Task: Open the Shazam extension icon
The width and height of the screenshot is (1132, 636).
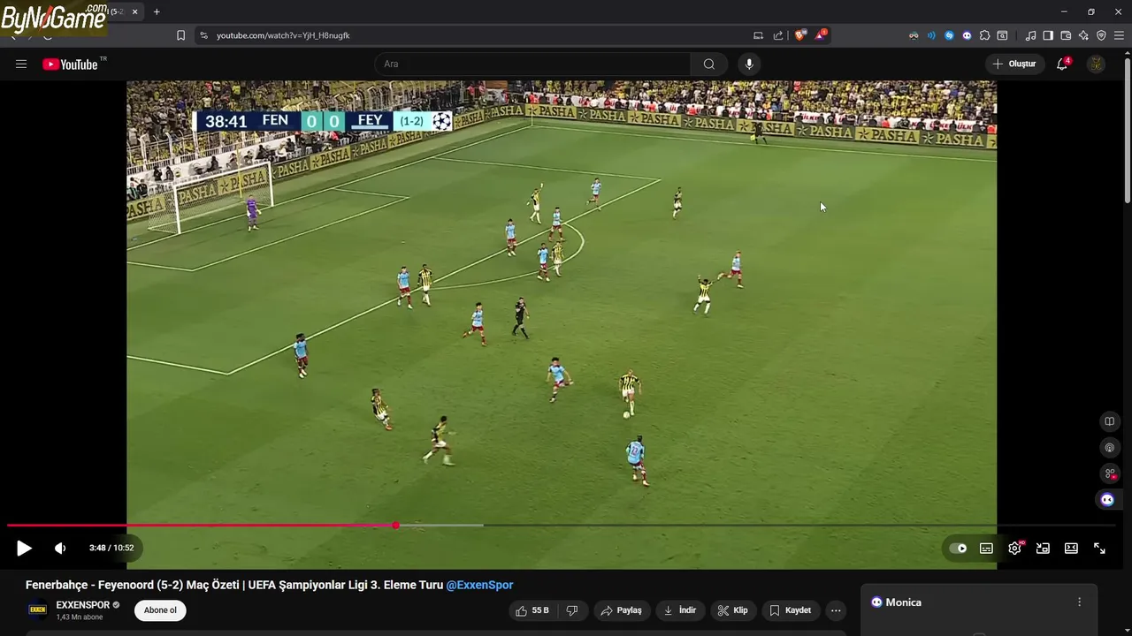Action: 949,35
